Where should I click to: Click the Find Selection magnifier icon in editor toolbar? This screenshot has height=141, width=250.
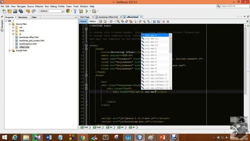coord(118,22)
